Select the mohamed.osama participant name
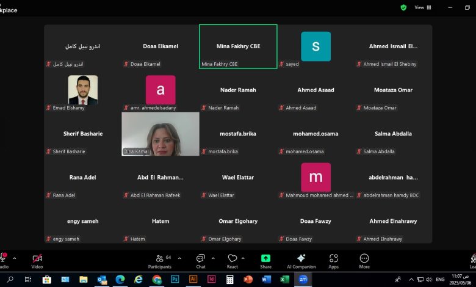Viewport: 476px width, 287px height. tap(316, 134)
